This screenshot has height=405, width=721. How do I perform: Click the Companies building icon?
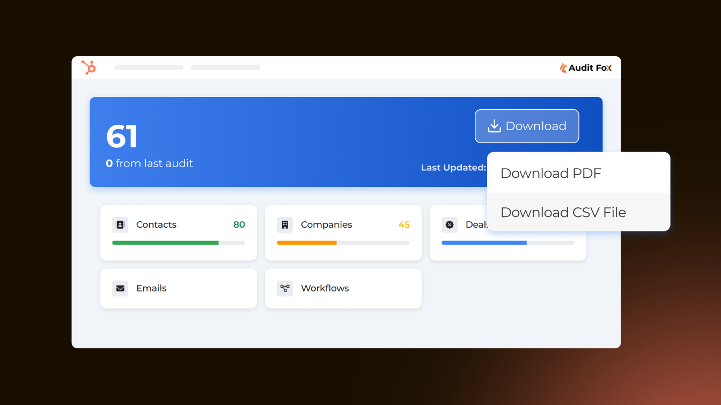285,224
